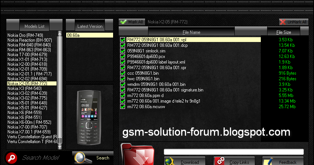This screenshot has width=314, height=165.
Task: Select Nokia X7-00 (RM-707) model
Action: [27, 127]
